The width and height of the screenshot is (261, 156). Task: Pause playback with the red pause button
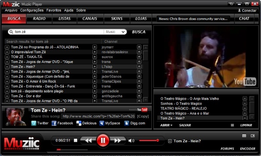tap(103, 140)
